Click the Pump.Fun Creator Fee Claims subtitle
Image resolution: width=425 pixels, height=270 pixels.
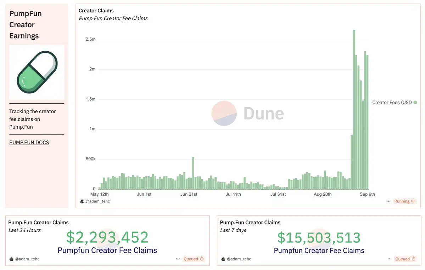(113, 18)
